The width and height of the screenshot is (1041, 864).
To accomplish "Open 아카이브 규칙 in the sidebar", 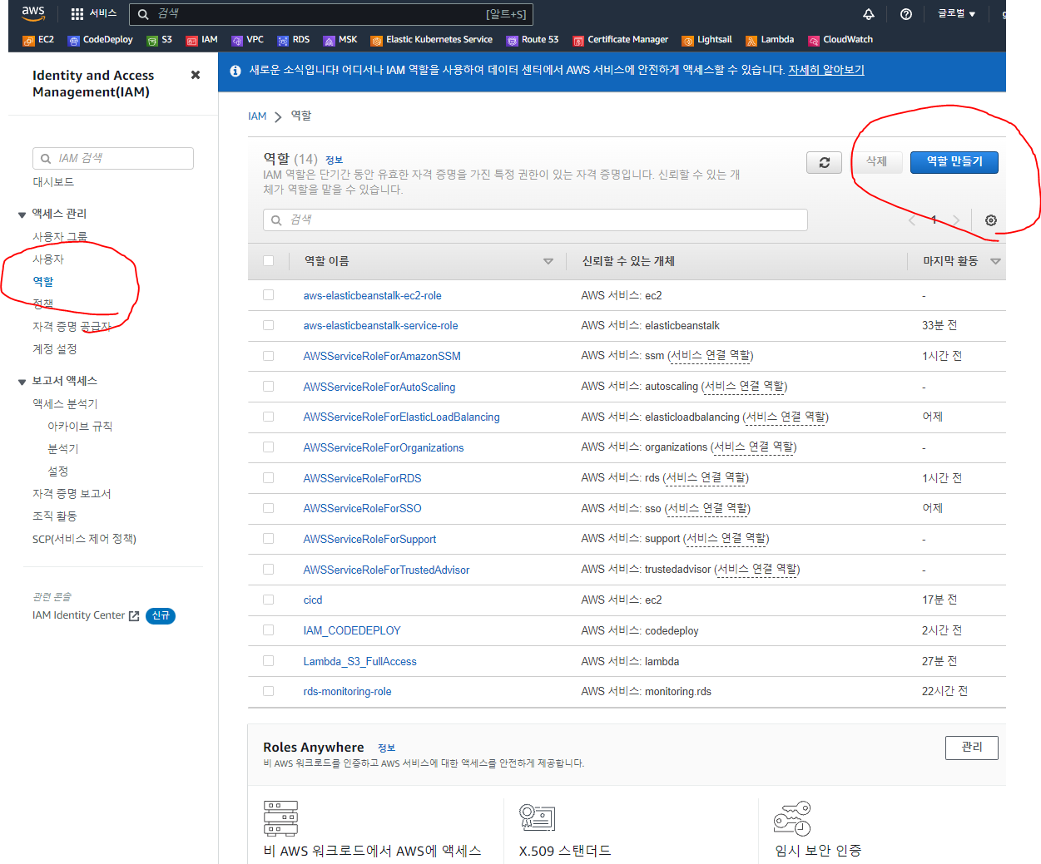I will point(80,427).
